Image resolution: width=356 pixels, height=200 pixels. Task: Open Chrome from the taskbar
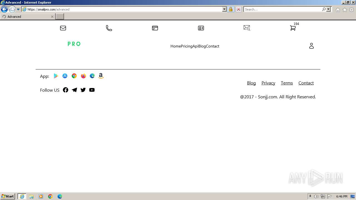(x=50, y=196)
